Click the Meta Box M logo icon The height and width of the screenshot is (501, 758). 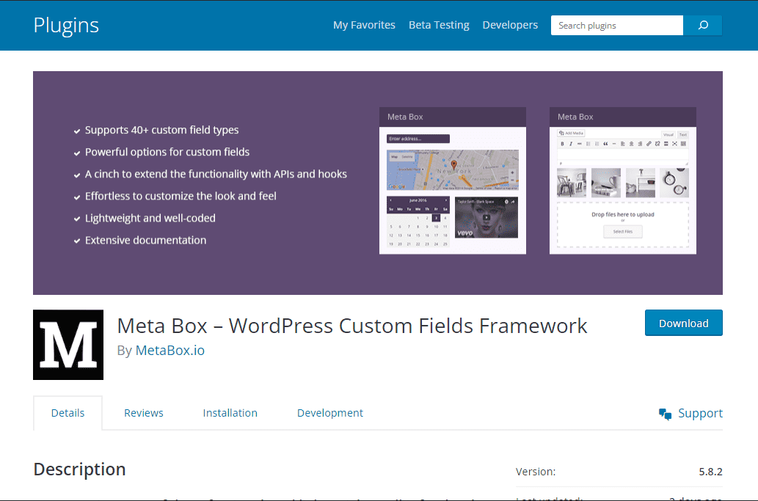coord(68,345)
